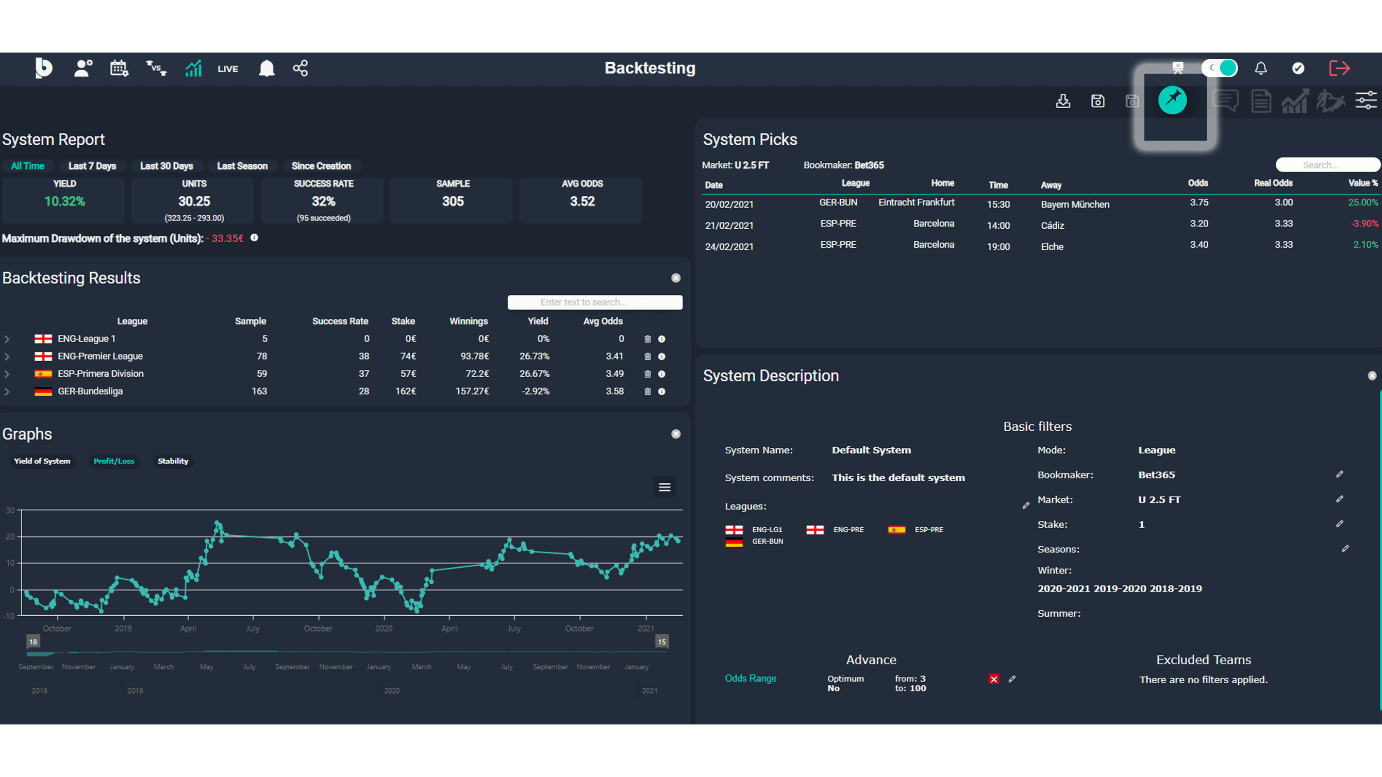Open the comments icon on the toolbar

[1226, 101]
